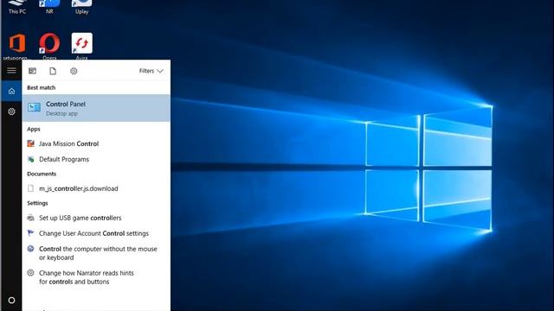Click the Documents section header
The height and width of the screenshot is (311, 554).
click(42, 174)
